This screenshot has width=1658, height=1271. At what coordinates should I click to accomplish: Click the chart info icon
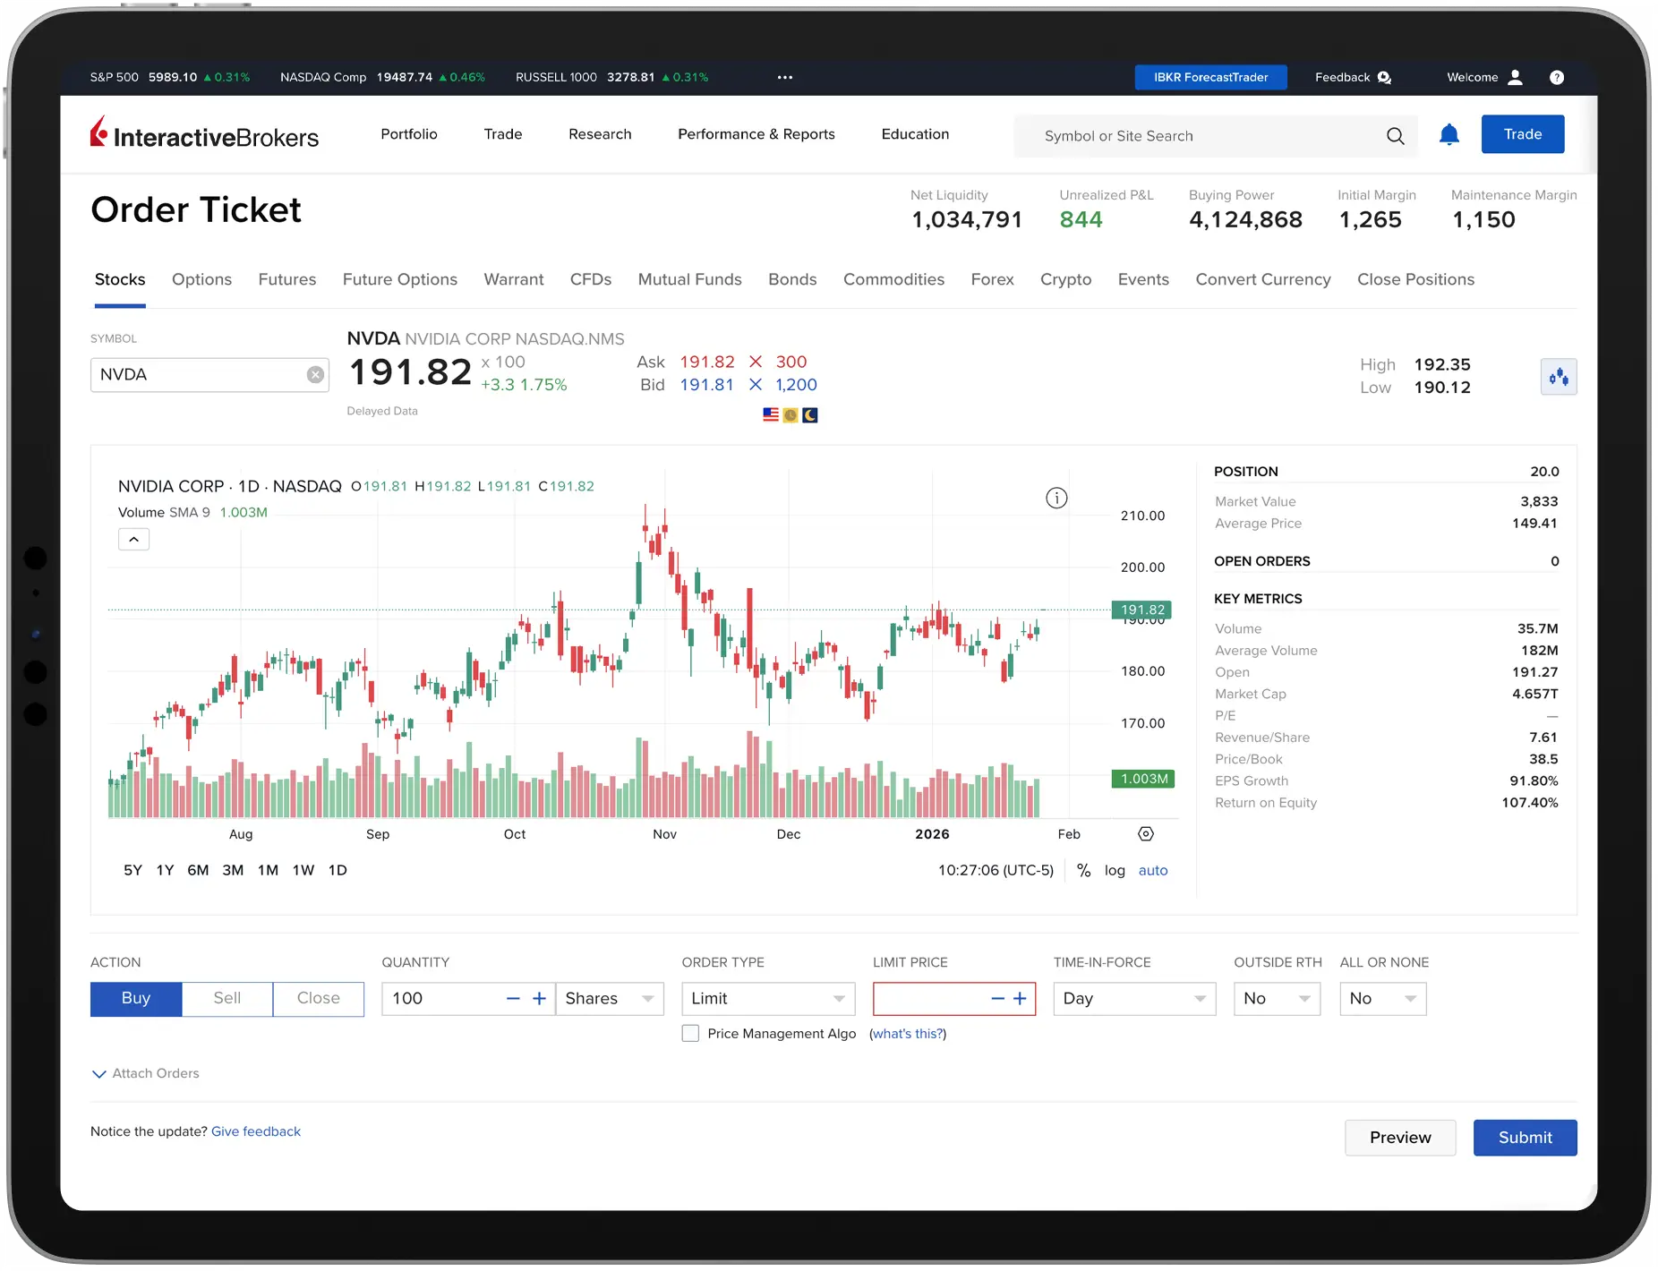point(1056,499)
